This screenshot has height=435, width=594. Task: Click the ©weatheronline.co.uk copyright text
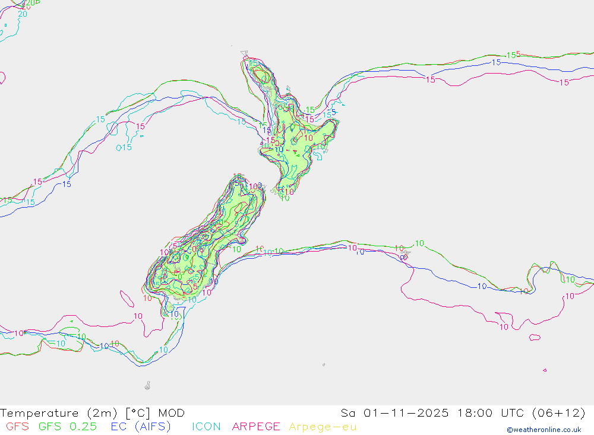[x=544, y=430]
